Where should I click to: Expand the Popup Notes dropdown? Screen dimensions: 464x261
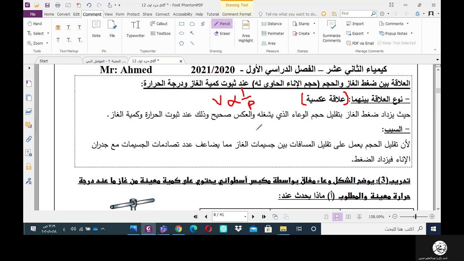coord(411,33)
